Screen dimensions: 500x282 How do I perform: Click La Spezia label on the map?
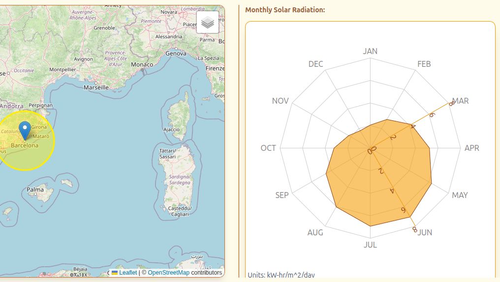pyautogui.click(x=209, y=58)
